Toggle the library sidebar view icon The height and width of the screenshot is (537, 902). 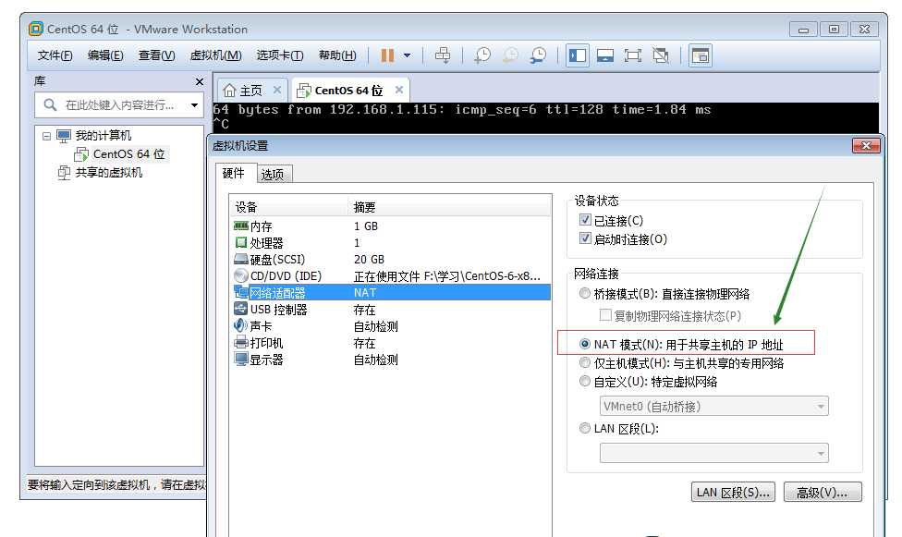click(x=577, y=55)
